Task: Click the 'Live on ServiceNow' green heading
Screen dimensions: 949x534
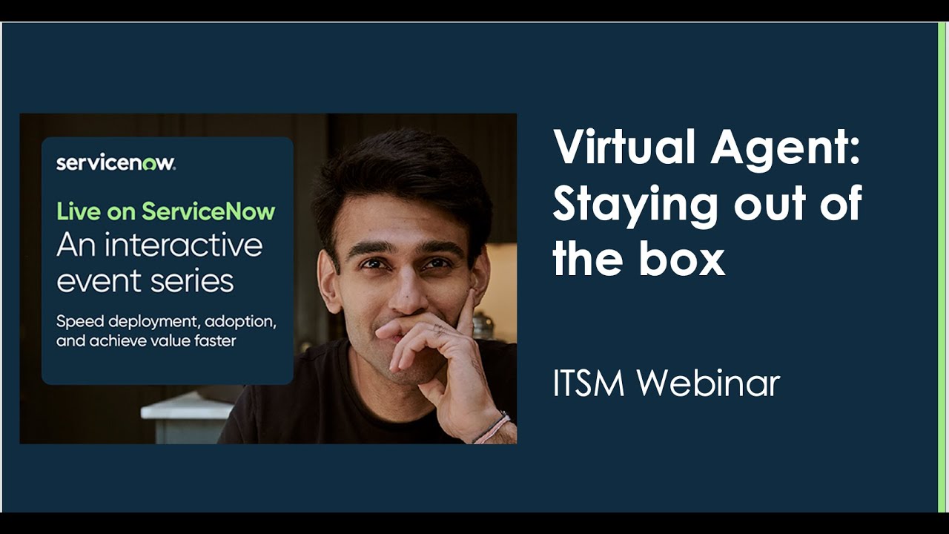Action: pyautogui.click(x=166, y=211)
